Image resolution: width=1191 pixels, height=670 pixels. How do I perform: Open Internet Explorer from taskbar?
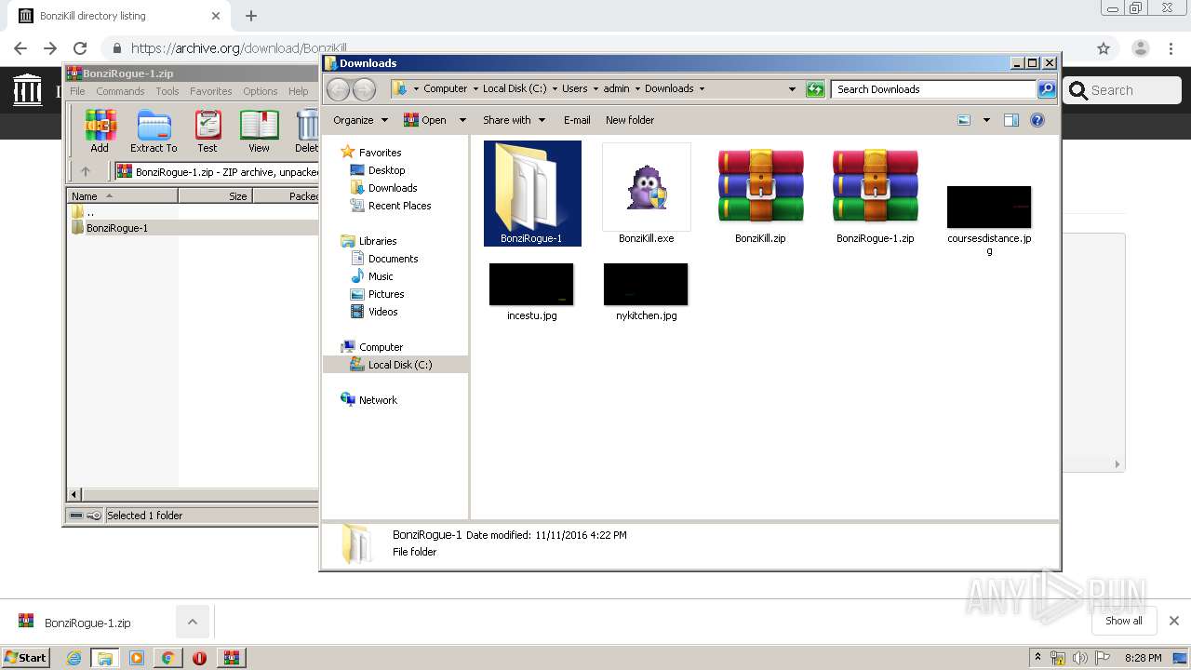click(74, 658)
